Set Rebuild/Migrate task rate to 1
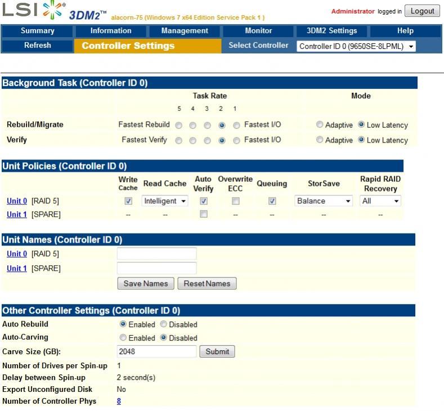 click(236, 125)
